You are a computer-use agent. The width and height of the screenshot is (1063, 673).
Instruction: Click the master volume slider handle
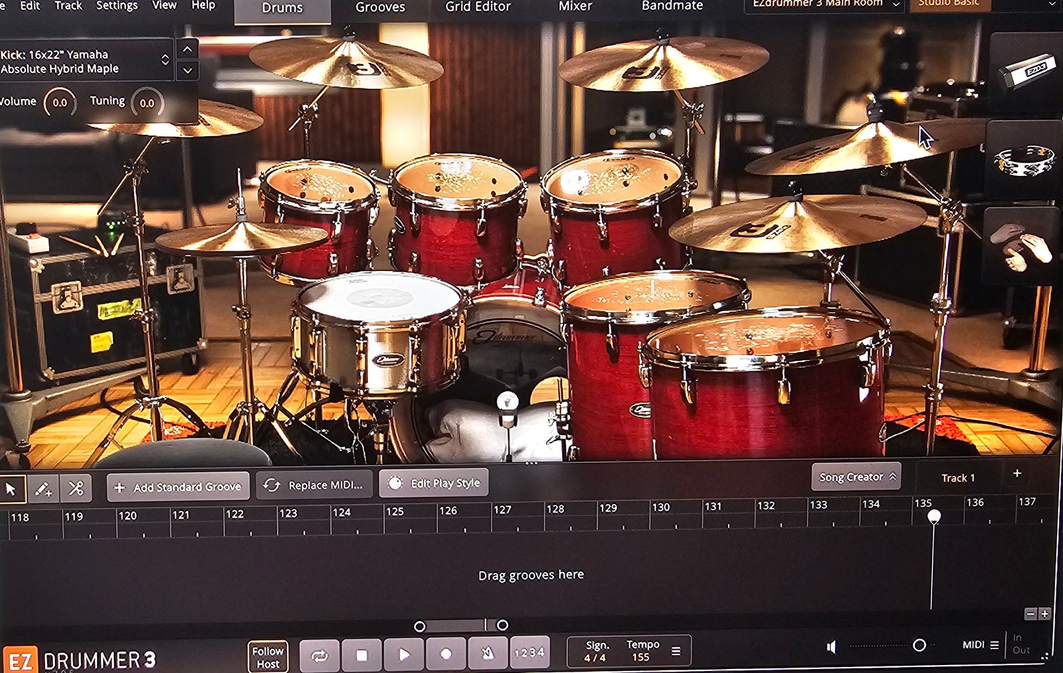(x=919, y=645)
